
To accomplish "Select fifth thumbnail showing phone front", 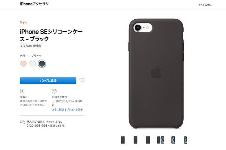I will point(173,140).
